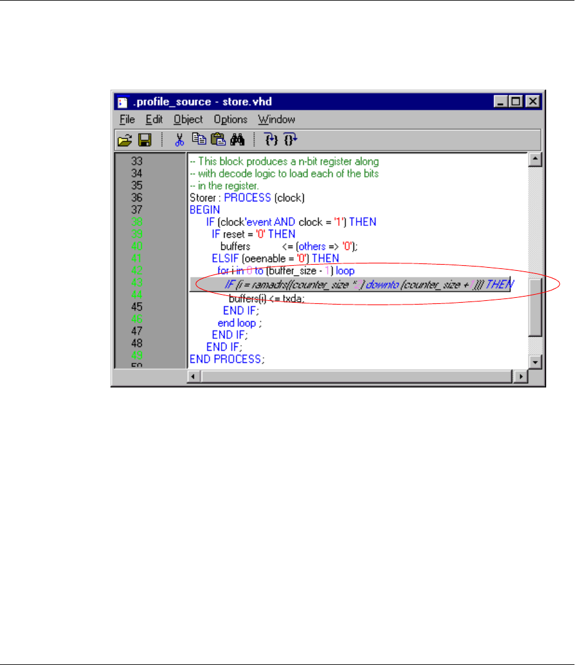Select green line number 44
This screenshot has height=665, width=575.
pyautogui.click(x=137, y=295)
